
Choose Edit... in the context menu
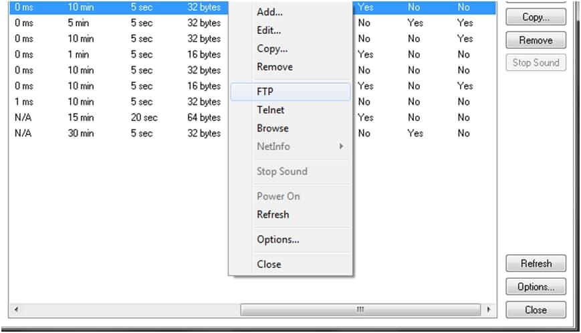269,30
